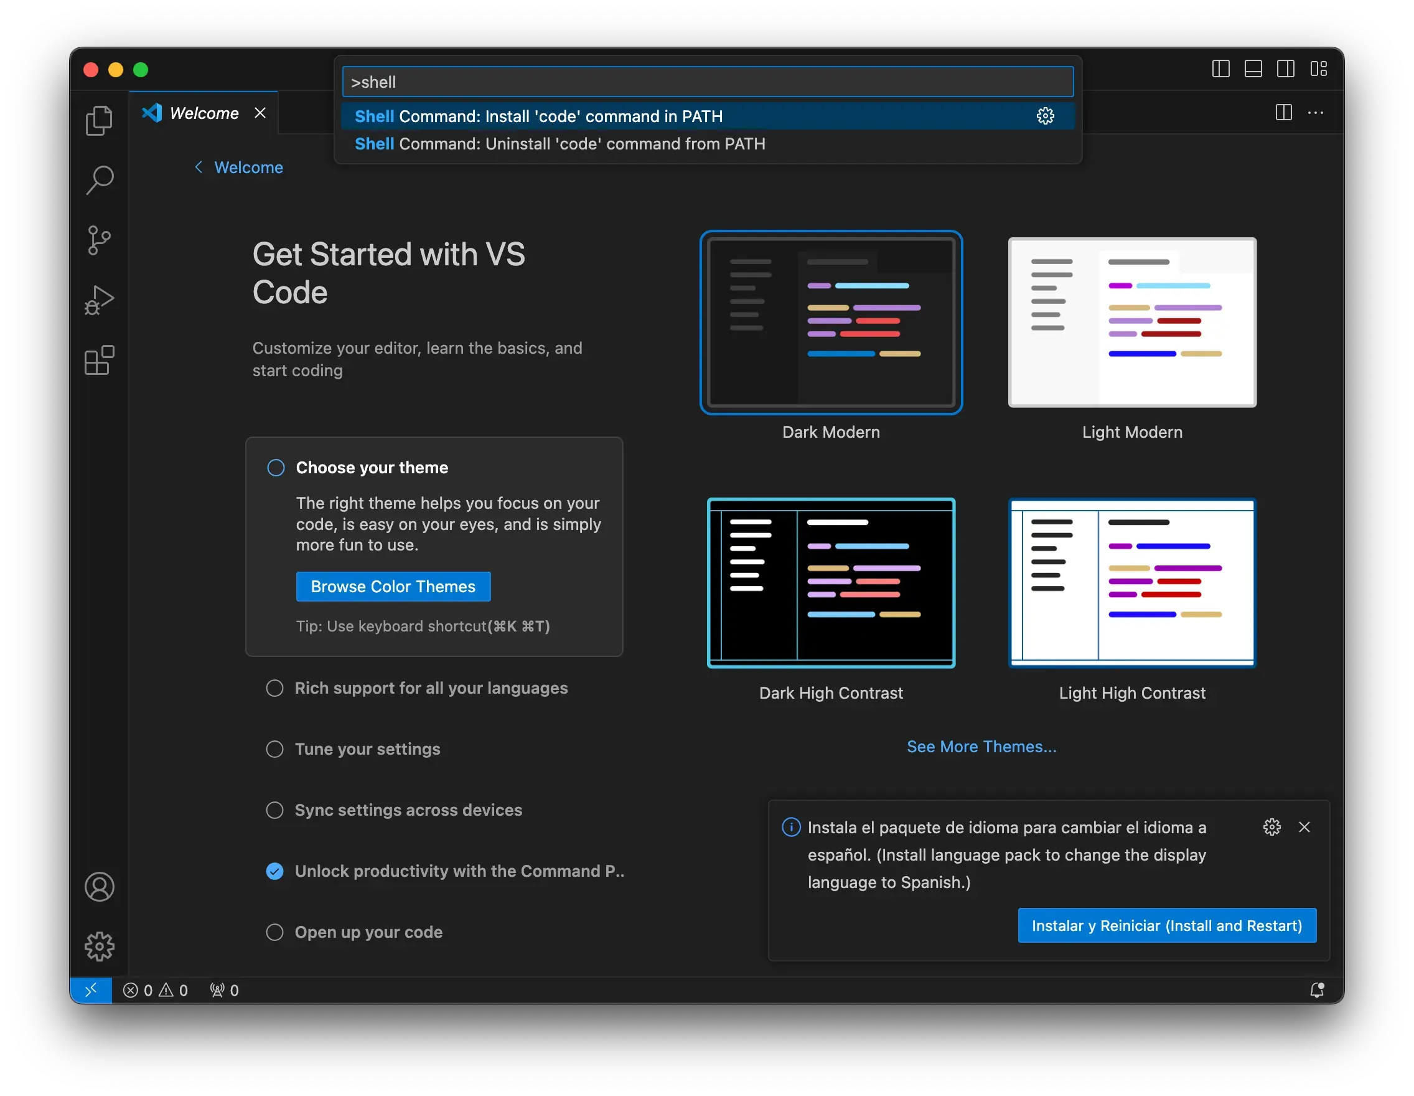Click the info icon in language notification
Image resolution: width=1414 pixels, height=1096 pixels.
click(x=790, y=827)
